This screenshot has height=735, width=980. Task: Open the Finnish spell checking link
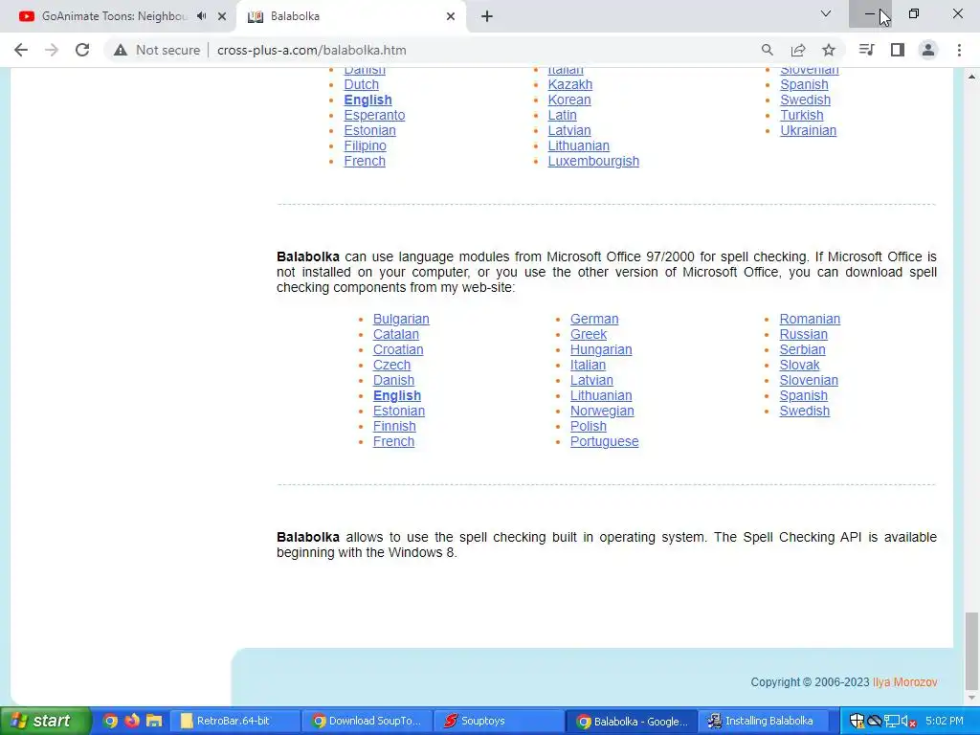click(394, 426)
